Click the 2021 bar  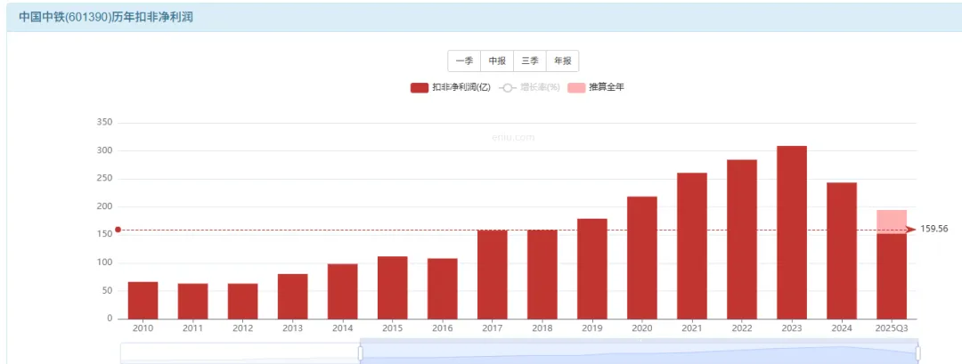tap(692, 246)
